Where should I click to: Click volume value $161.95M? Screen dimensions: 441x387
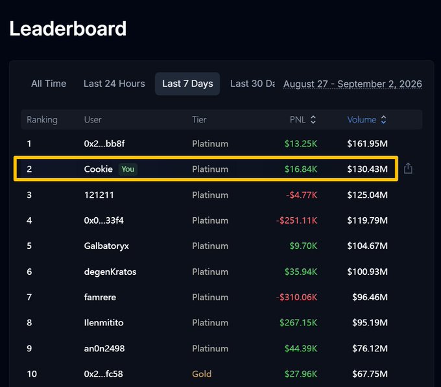(x=367, y=144)
